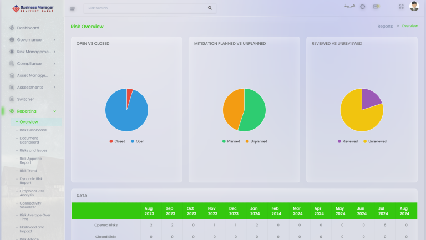Screen dimensions: 426x240
Task: Click the hamburger menu toggle icon
Action: pos(73,8)
